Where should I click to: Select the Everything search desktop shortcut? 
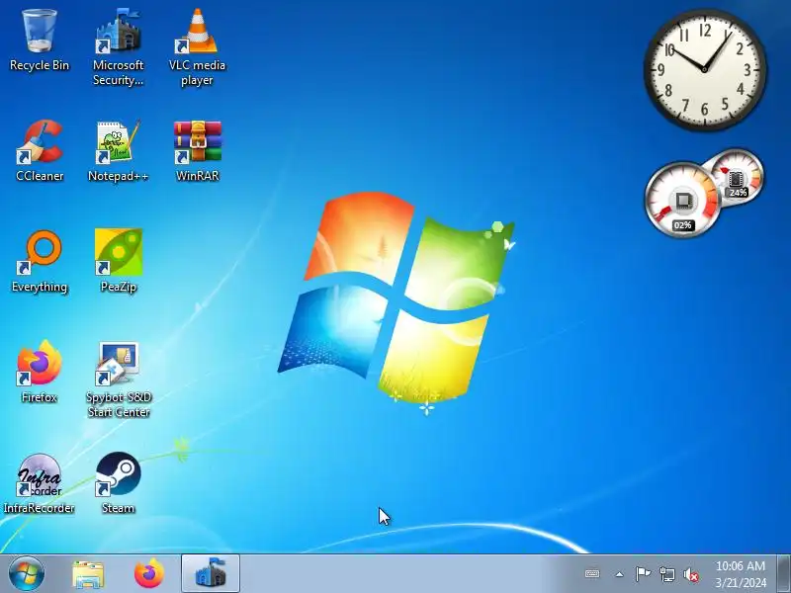(40, 261)
